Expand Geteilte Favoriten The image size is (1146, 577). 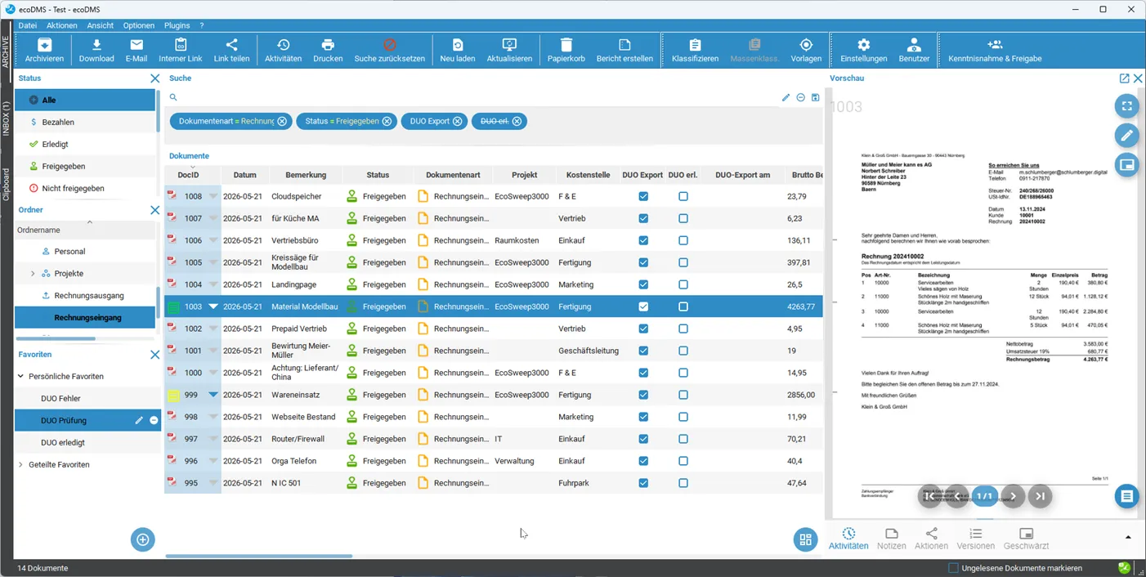coord(20,465)
